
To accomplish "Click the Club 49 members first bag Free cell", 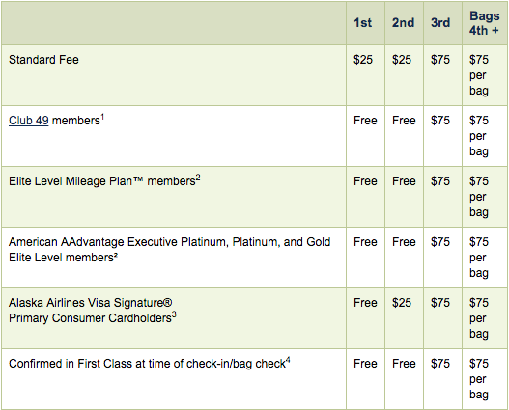I will click(x=365, y=121).
